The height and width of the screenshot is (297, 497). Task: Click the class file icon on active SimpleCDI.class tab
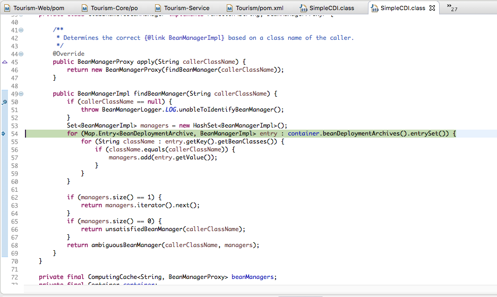[x=374, y=9]
